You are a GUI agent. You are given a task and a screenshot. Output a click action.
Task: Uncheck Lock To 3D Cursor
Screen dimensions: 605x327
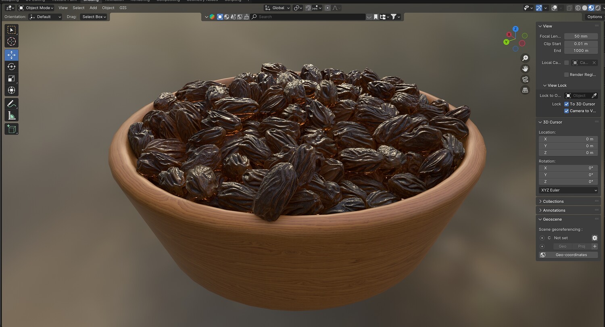[567, 104]
